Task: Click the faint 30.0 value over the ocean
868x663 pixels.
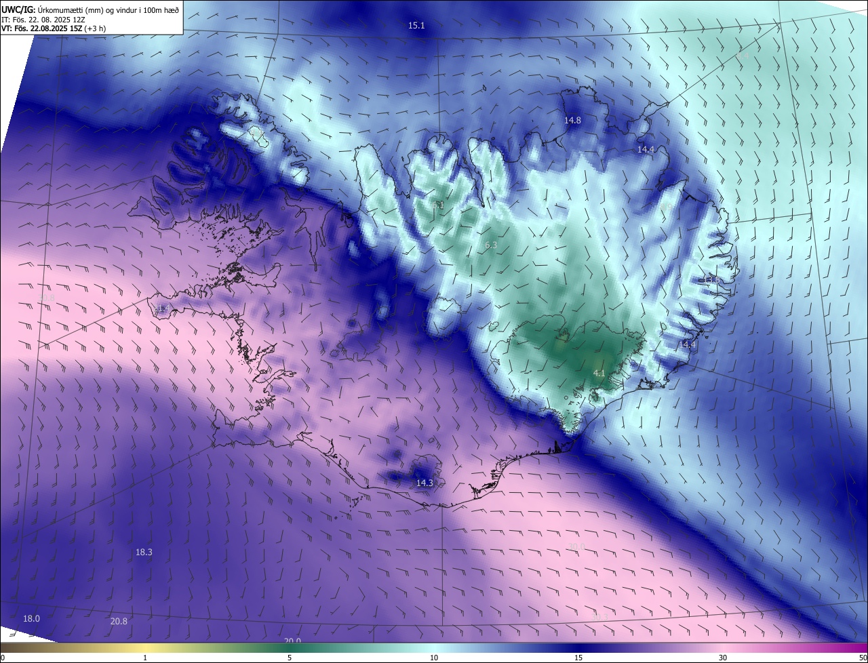Action: (x=576, y=547)
